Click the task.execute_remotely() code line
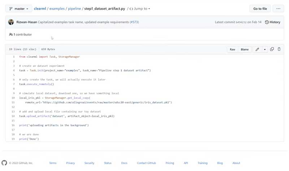This screenshot has width=289, height=171. (36, 84)
